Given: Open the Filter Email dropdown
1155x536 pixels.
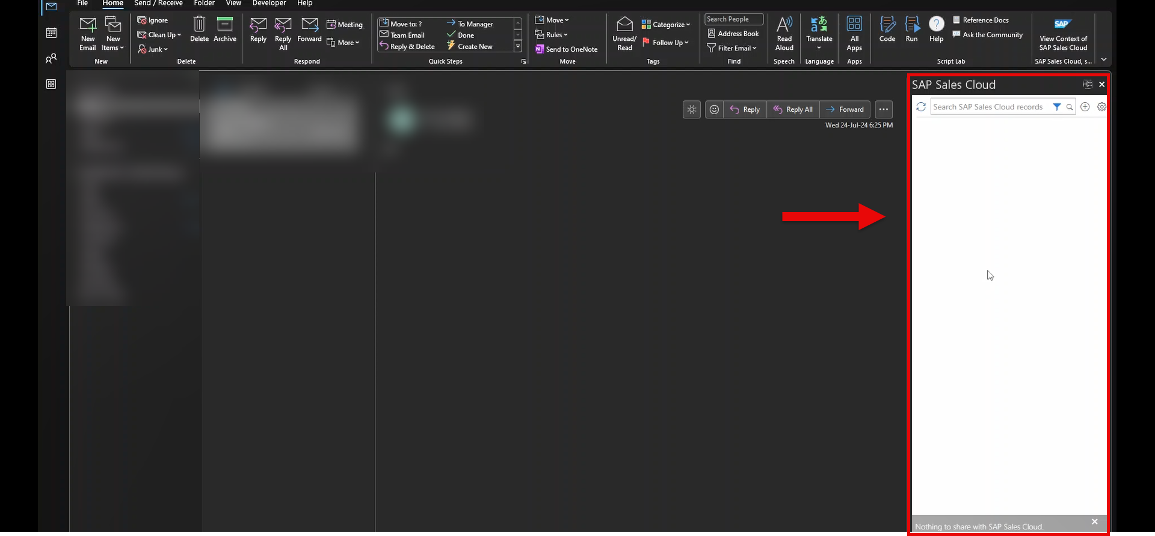Looking at the screenshot, I should (731, 48).
